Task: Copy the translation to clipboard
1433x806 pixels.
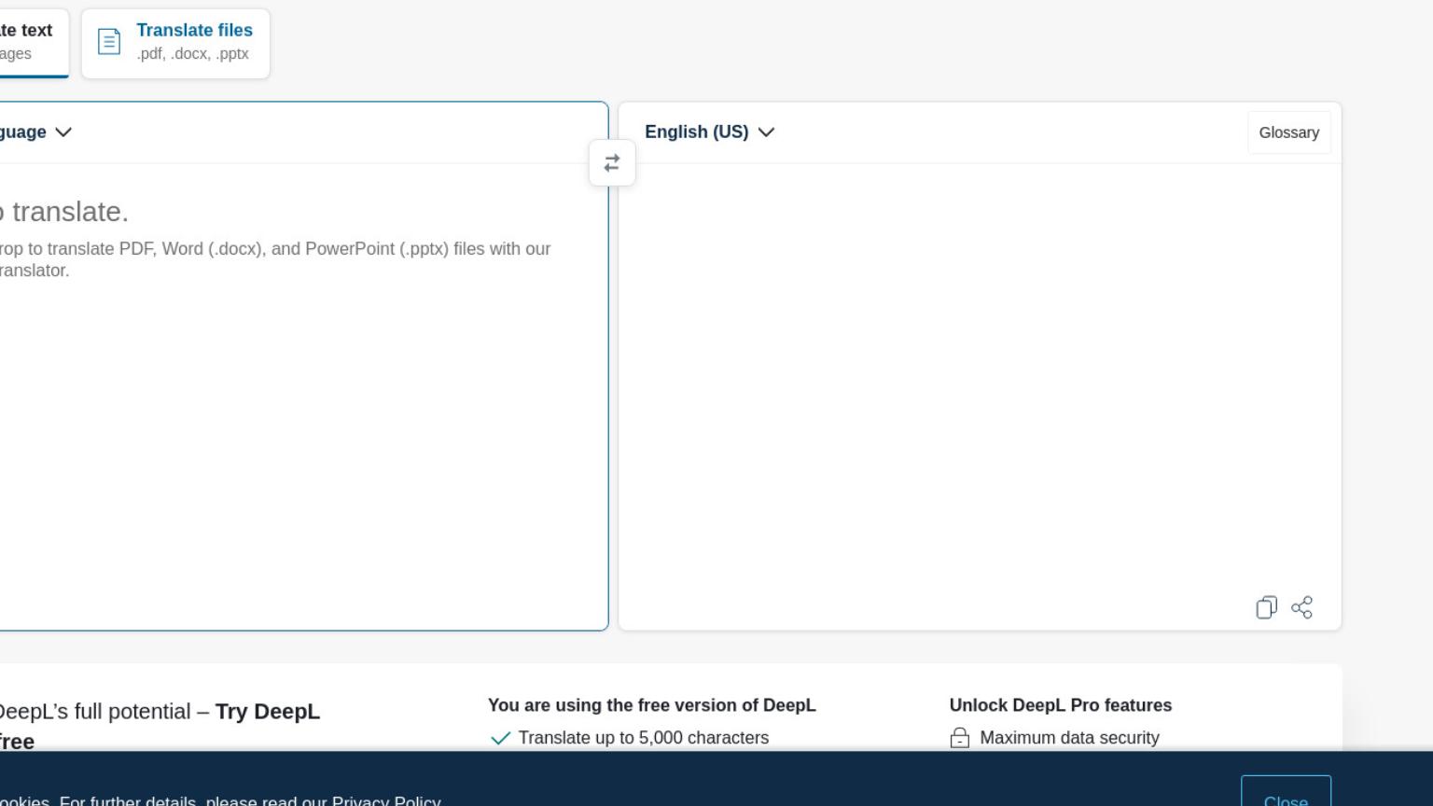Action: (x=1266, y=608)
